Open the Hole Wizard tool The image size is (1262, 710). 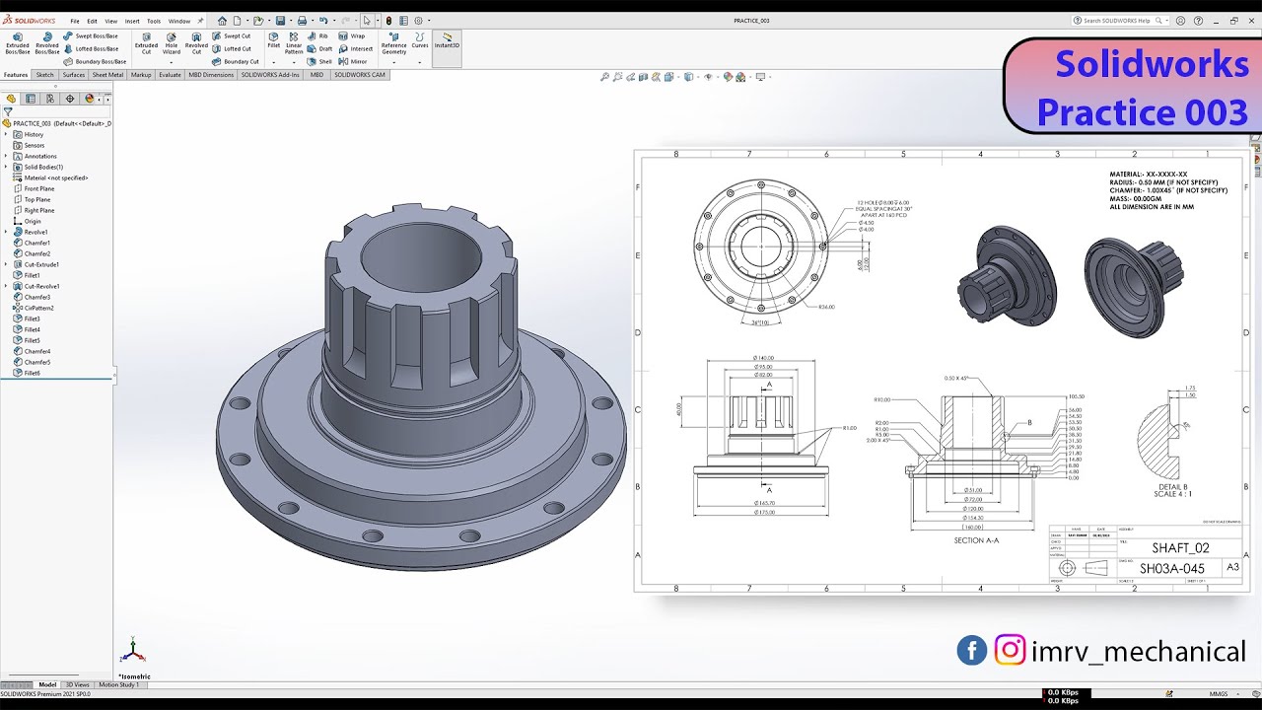[172, 43]
